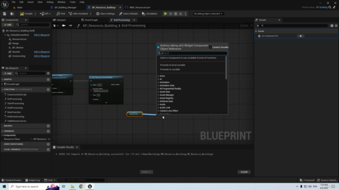This screenshot has height=190, width=339.
Task: Expand the EventGraph tree item
Action: point(2,84)
